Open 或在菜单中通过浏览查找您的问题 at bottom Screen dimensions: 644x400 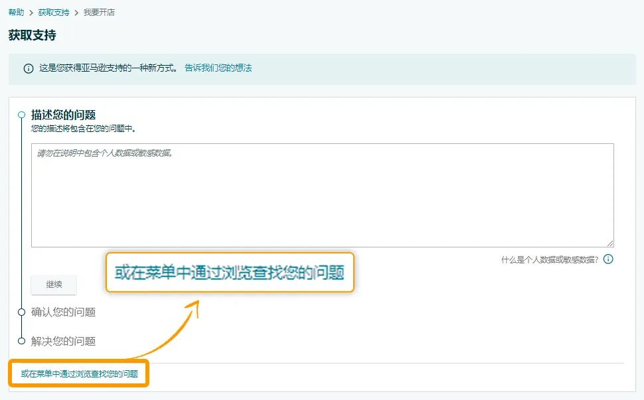pyautogui.click(x=75, y=373)
